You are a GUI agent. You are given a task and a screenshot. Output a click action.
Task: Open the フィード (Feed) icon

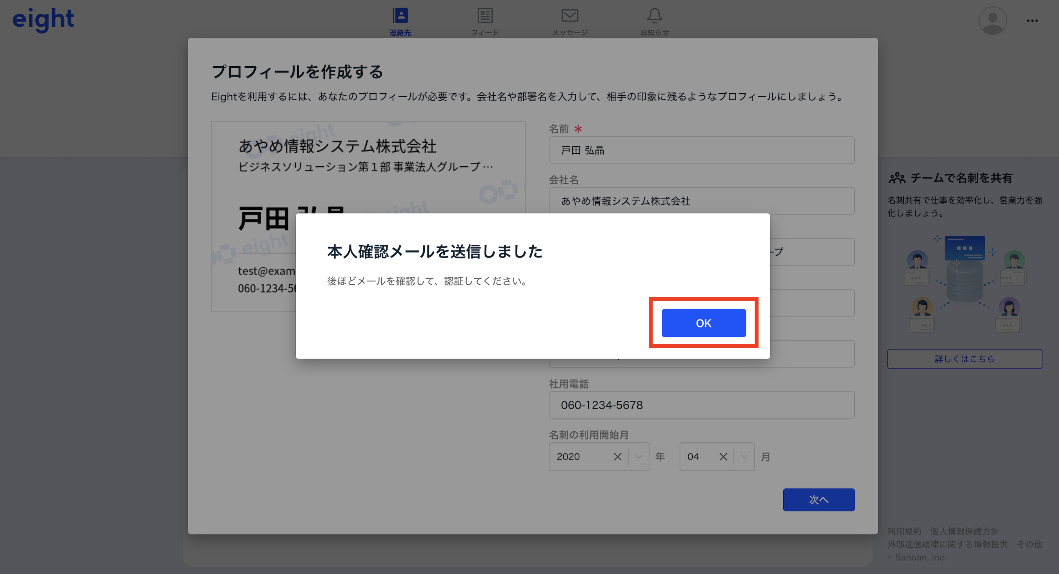click(485, 16)
